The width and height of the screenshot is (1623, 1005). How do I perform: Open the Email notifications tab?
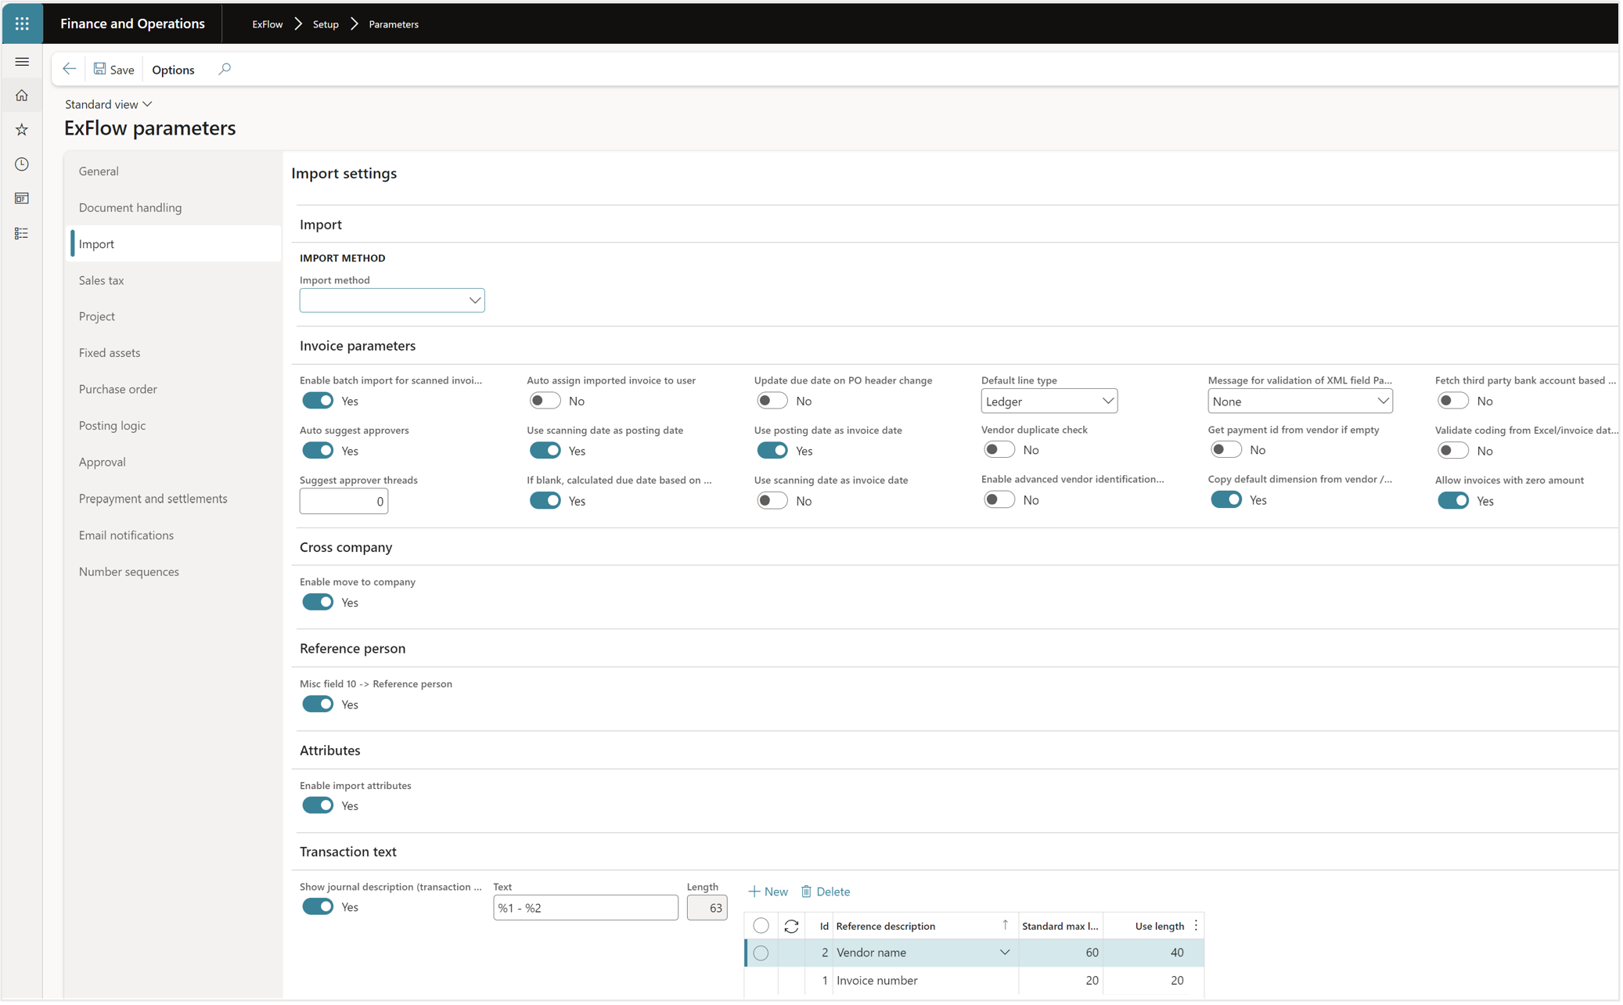pyautogui.click(x=126, y=535)
